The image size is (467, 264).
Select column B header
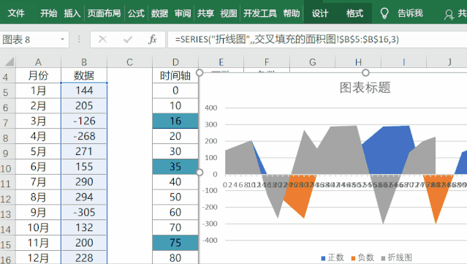coord(84,62)
